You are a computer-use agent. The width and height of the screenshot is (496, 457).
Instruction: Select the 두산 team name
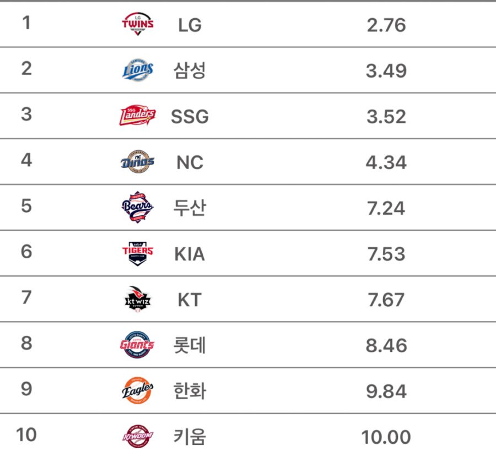[190, 208]
